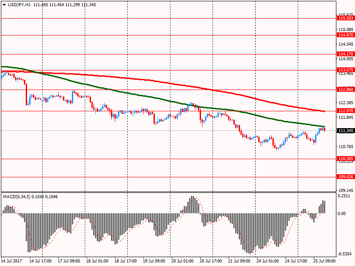Viewport: 355px width, 266px height.
Task: Select the 115.503 red price label
Action: point(346,18)
